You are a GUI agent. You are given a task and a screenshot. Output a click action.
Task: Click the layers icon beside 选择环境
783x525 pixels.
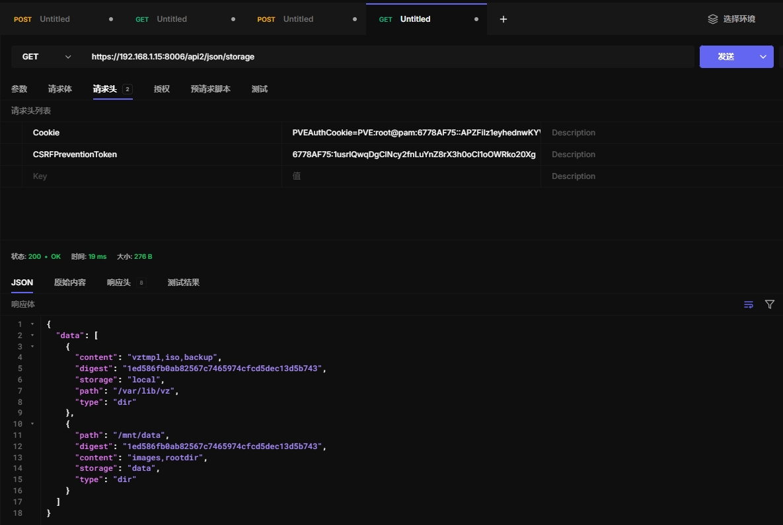pyautogui.click(x=712, y=19)
